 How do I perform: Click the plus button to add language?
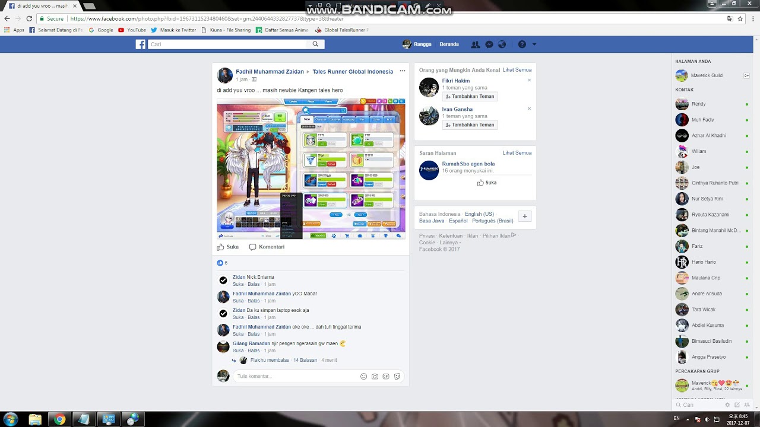click(x=524, y=216)
